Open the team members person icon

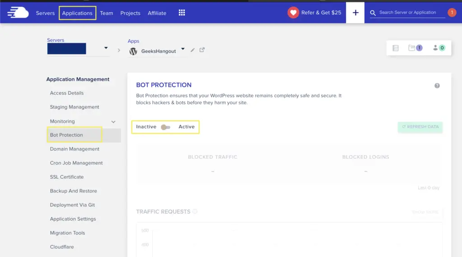click(435, 48)
